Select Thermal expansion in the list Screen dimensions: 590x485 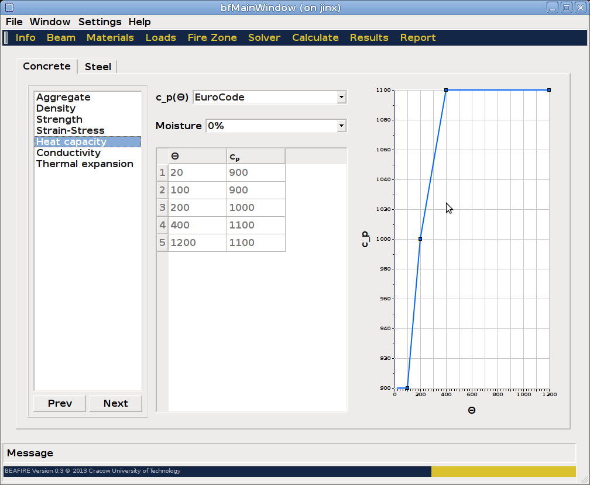[85, 164]
